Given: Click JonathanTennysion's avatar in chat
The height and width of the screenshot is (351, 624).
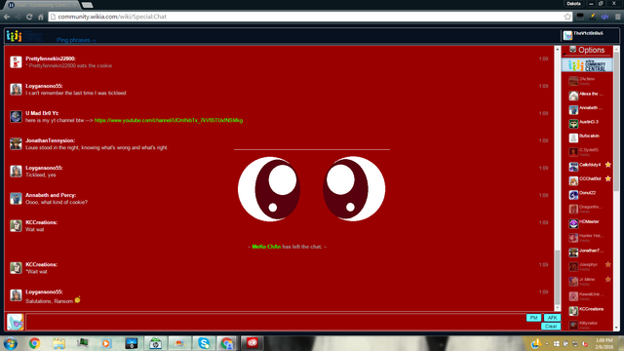Looking at the screenshot, I should [x=16, y=143].
